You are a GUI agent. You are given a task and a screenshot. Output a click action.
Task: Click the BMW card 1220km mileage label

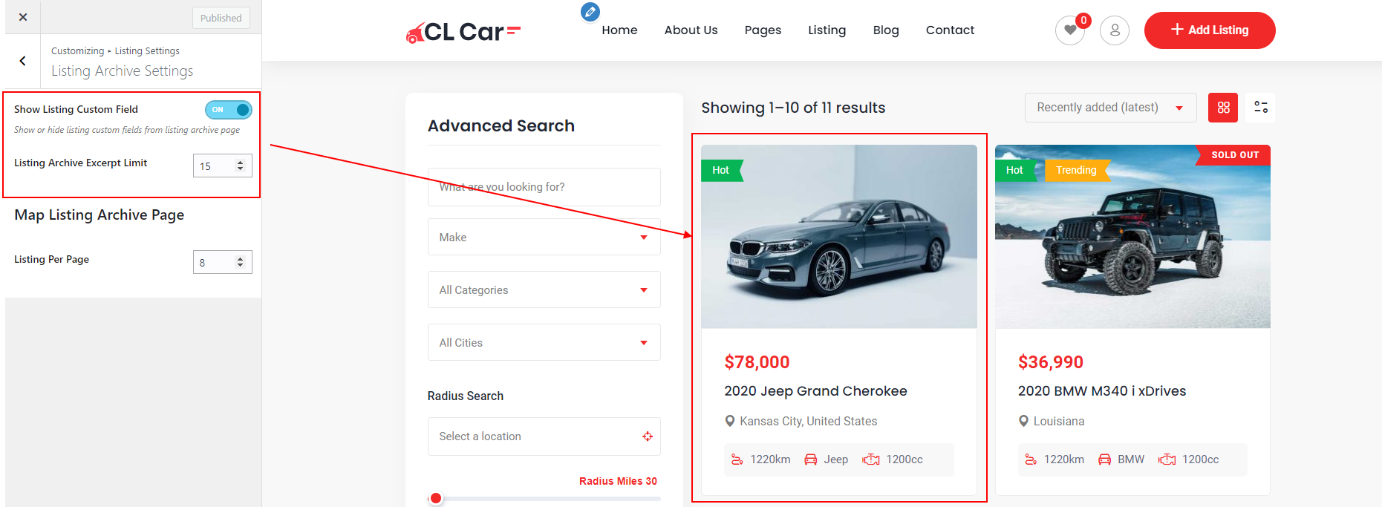(x=1063, y=459)
